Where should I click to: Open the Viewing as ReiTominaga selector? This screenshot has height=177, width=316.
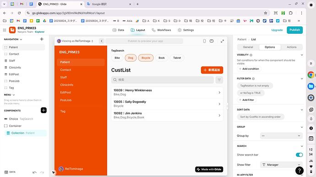coord(75,41)
